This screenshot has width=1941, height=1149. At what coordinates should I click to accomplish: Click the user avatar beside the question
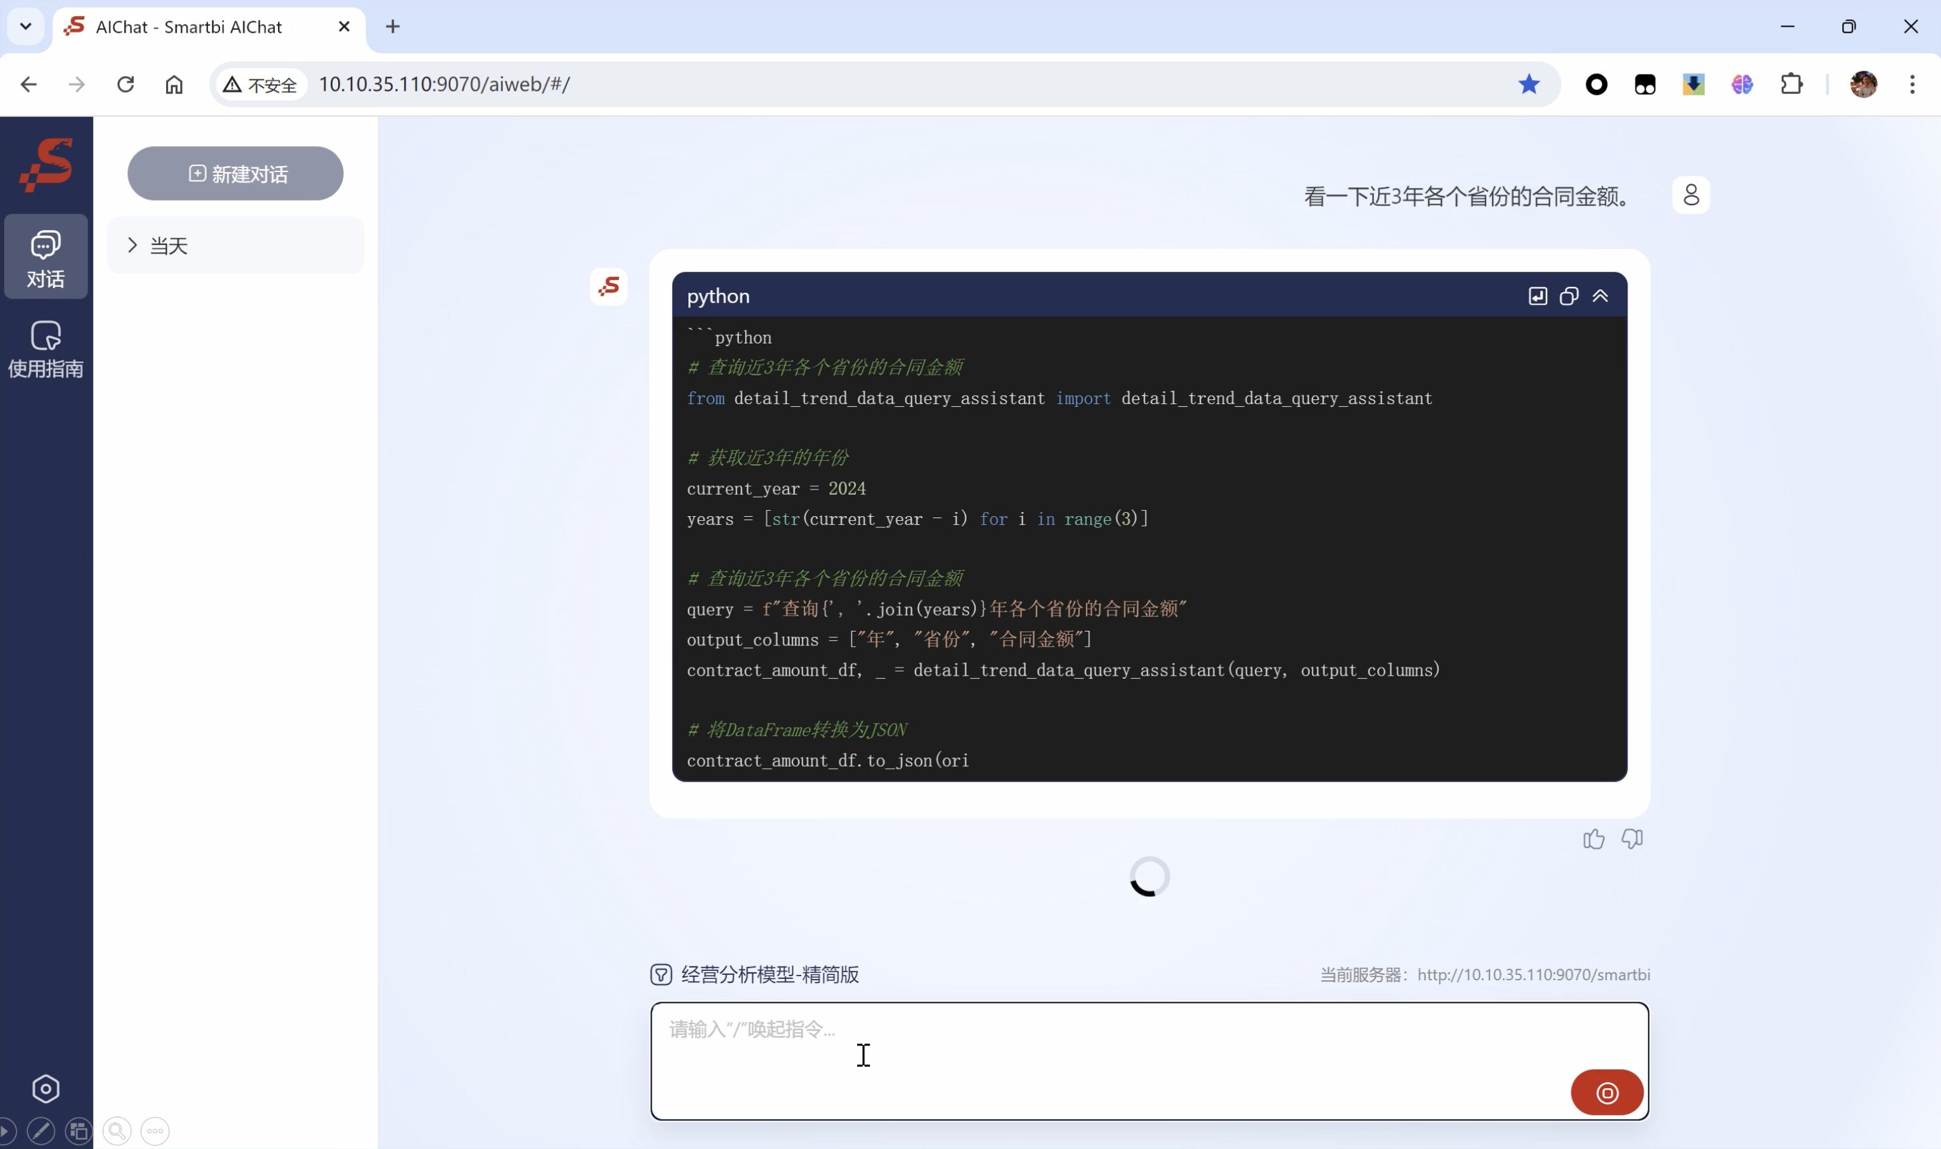click(x=1691, y=194)
